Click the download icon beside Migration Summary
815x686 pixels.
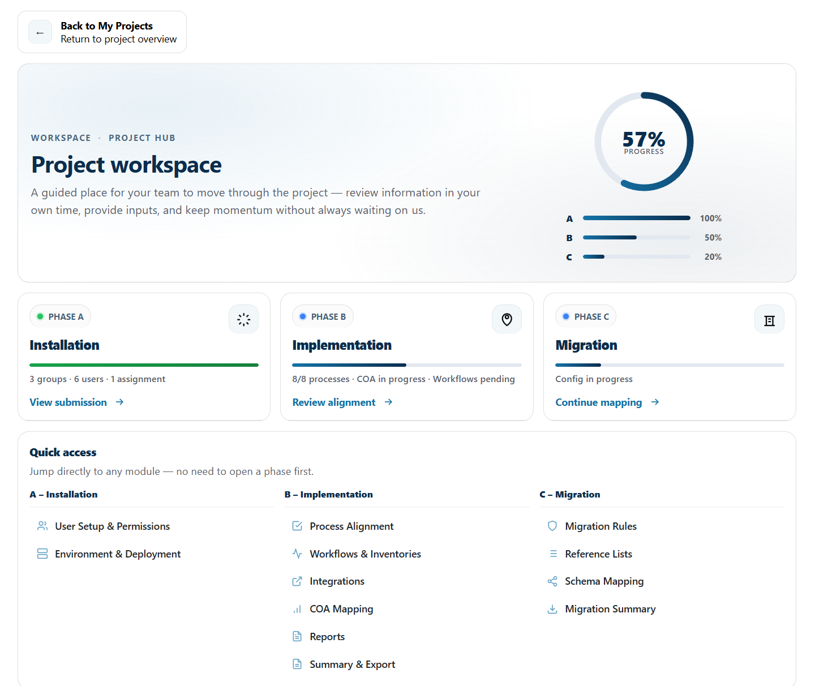click(552, 608)
